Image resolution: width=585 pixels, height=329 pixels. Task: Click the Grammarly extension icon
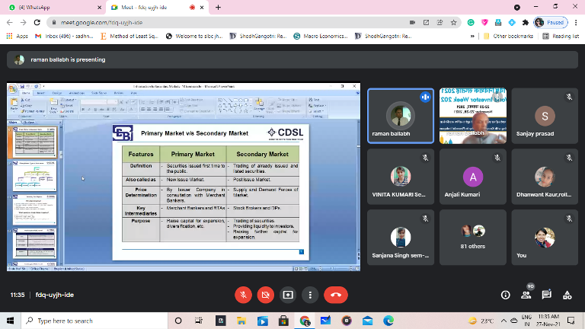pos(471,22)
